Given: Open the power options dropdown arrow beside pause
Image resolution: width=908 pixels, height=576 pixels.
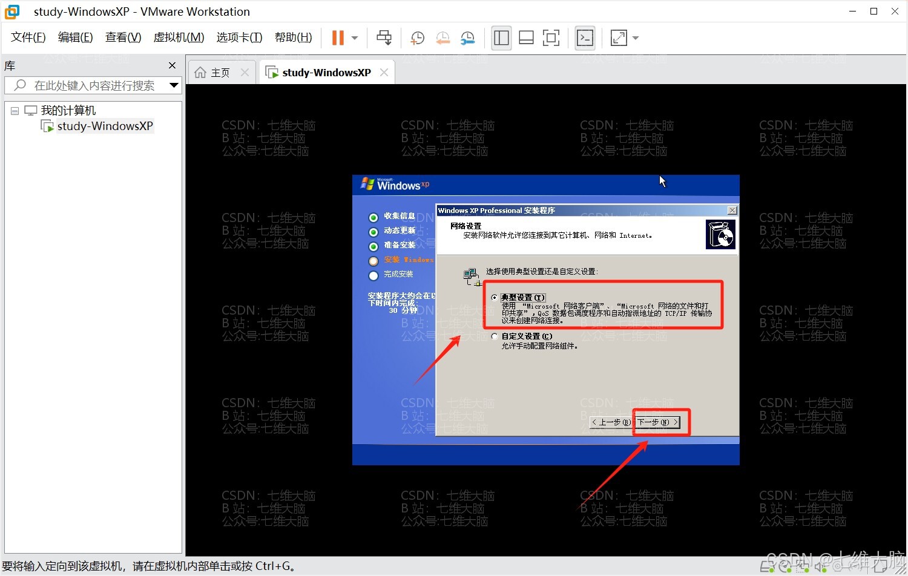Looking at the screenshot, I should point(355,38).
